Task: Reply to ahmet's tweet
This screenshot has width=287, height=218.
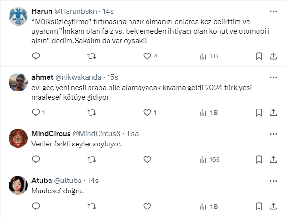Action: [36, 112]
